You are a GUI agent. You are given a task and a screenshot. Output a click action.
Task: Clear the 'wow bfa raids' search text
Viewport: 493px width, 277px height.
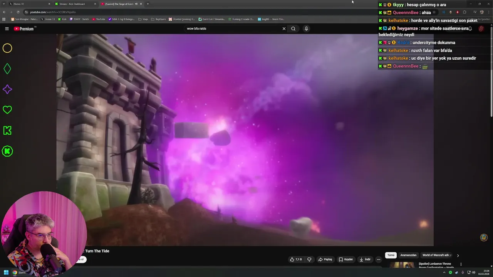[x=284, y=28]
